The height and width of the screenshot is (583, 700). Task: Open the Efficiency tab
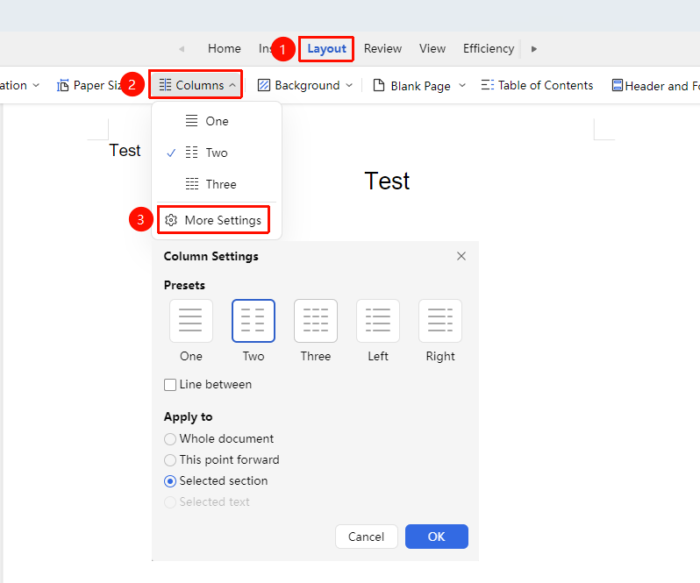[x=489, y=48]
